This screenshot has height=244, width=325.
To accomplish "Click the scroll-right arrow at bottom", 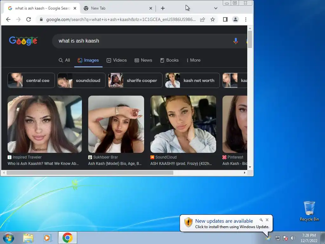I will click(245, 173).
